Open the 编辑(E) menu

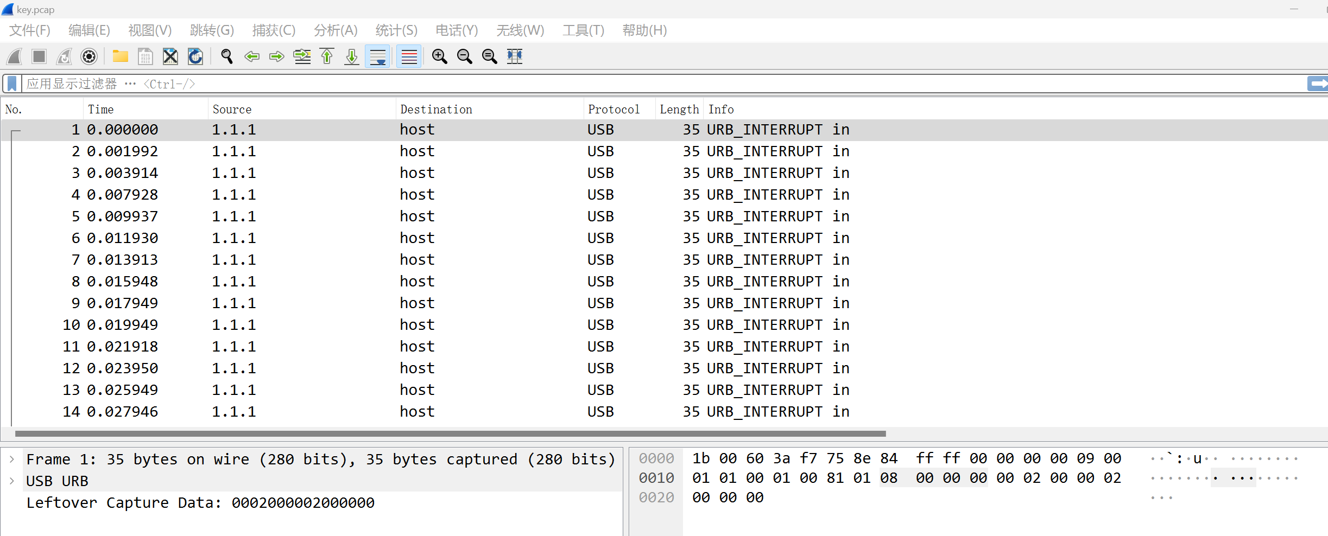90,30
